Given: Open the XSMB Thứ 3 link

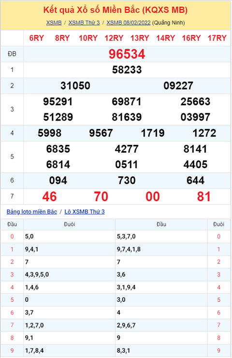Looking at the screenshot, I should pyautogui.click(x=84, y=23).
